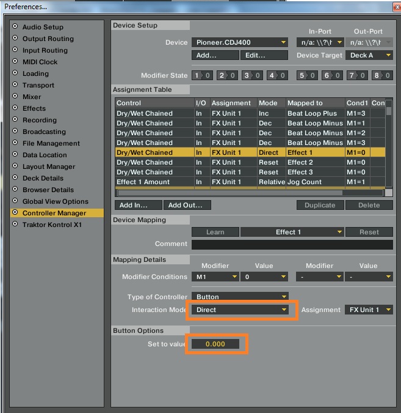Open Interaction Mode dropdown showing Direct

(240, 310)
